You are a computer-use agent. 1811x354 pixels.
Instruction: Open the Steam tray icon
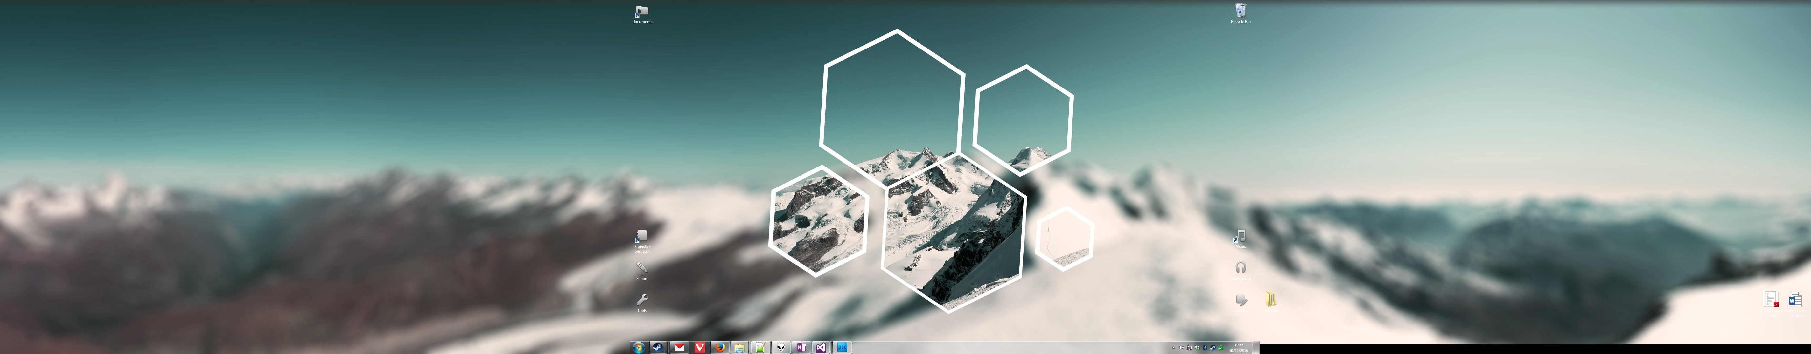[x=1213, y=348]
